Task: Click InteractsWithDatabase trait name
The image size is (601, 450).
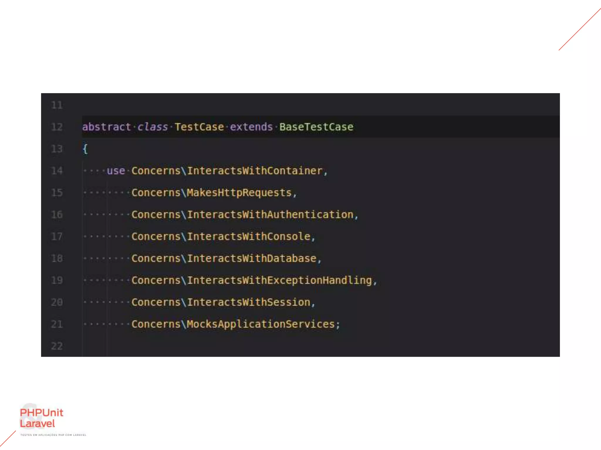Action: [251, 258]
